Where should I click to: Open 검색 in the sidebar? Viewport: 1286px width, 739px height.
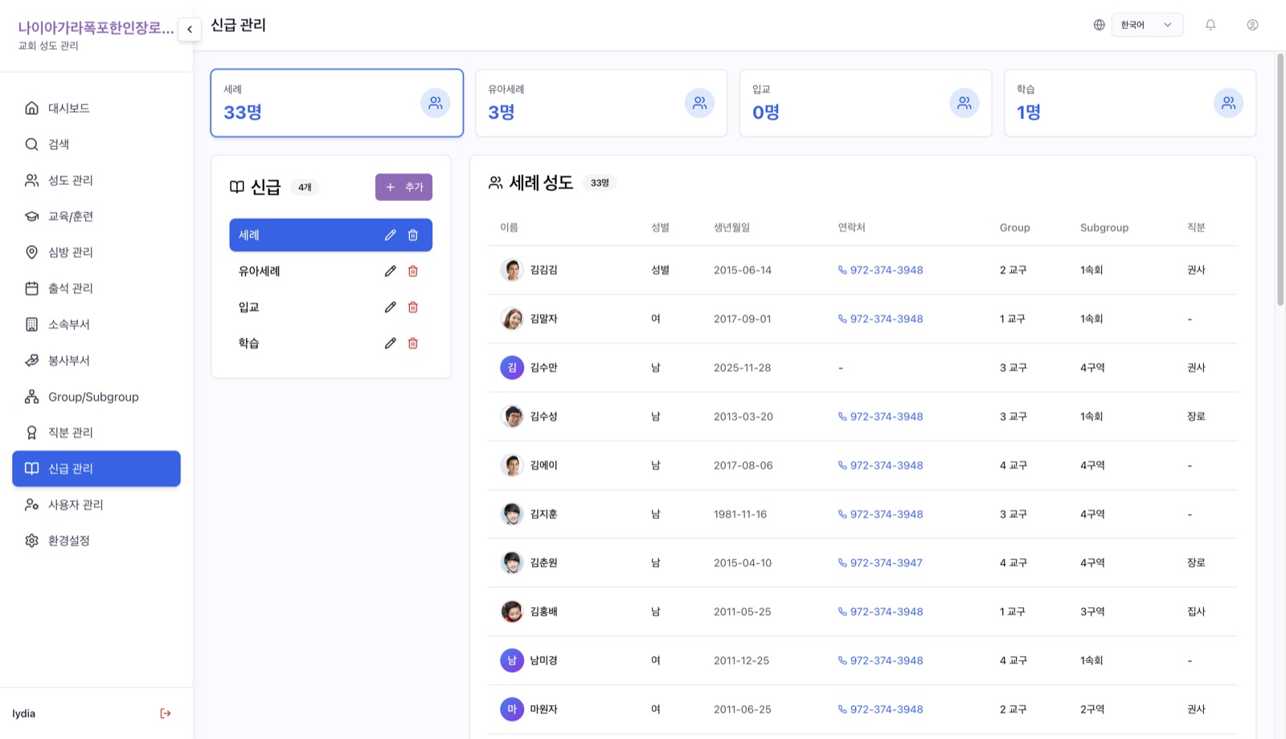pyautogui.click(x=96, y=144)
